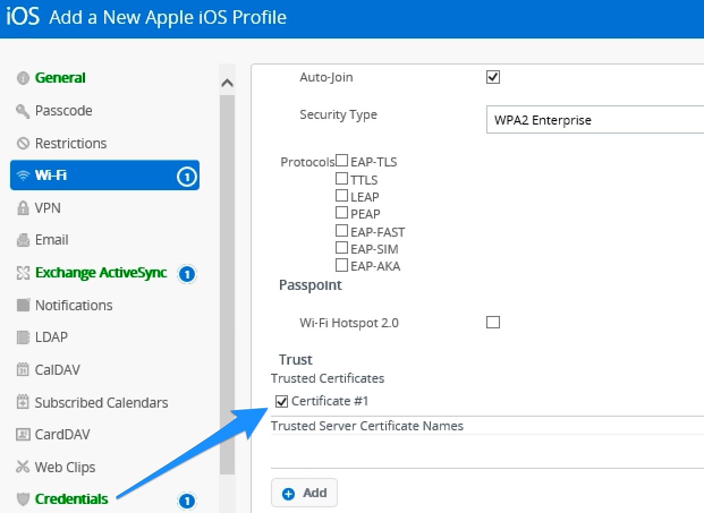Open the Notifications section
704x513 pixels.
click(74, 306)
